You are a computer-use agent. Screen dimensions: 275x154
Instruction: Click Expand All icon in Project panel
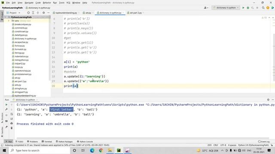[x=33, y=13]
